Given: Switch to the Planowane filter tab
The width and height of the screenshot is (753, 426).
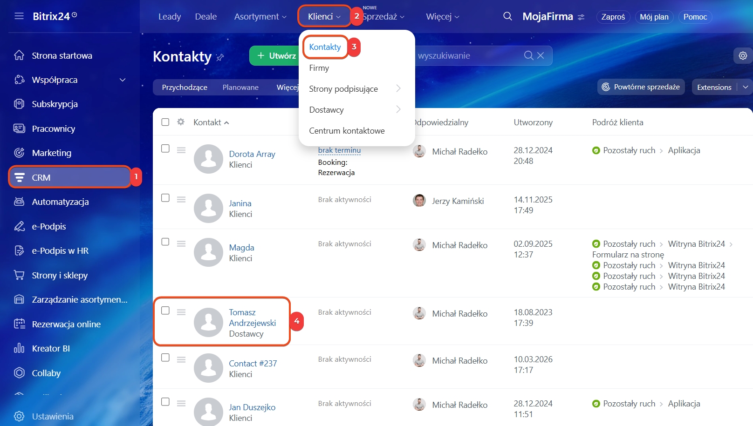Looking at the screenshot, I should coord(240,87).
